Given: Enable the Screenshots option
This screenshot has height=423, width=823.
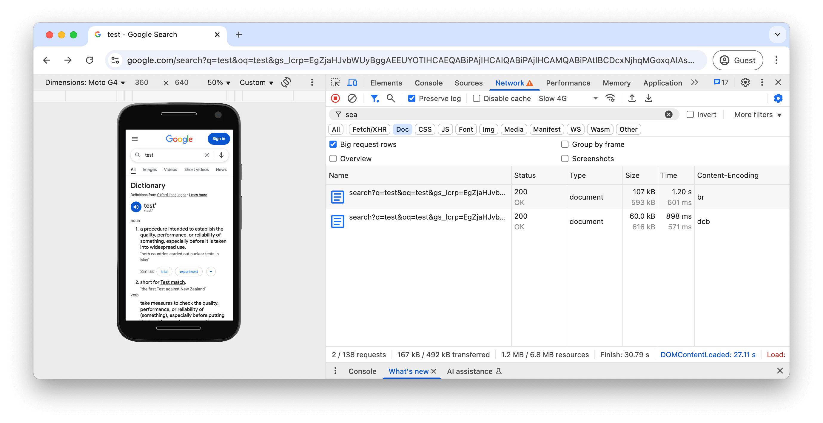Looking at the screenshot, I should (565, 158).
